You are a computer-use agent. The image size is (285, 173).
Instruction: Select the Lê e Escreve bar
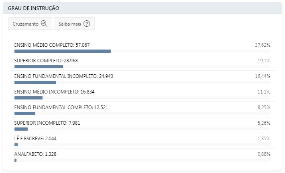(16, 144)
